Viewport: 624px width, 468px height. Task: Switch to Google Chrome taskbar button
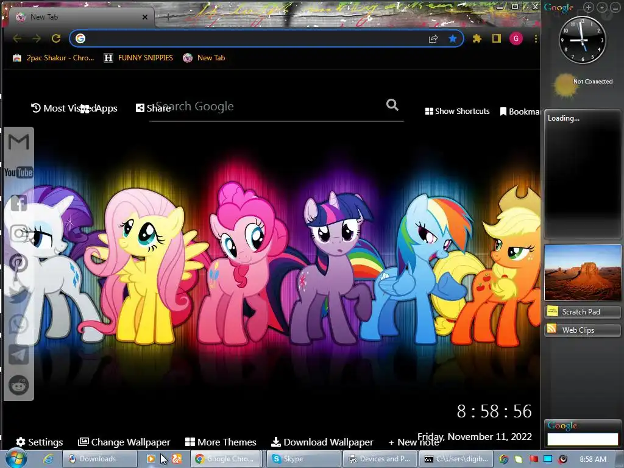click(225, 459)
